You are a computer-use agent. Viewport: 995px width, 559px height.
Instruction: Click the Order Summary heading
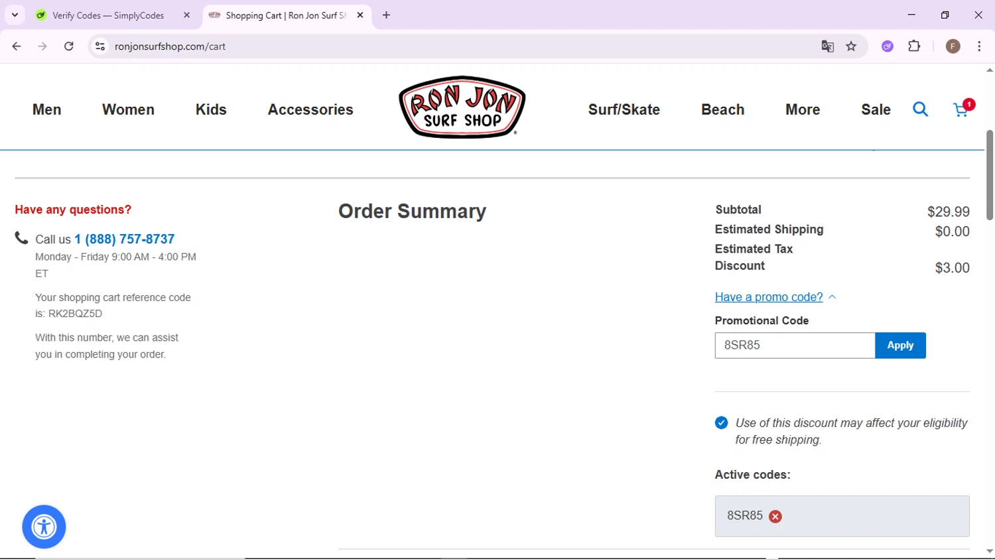(x=412, y=211)
